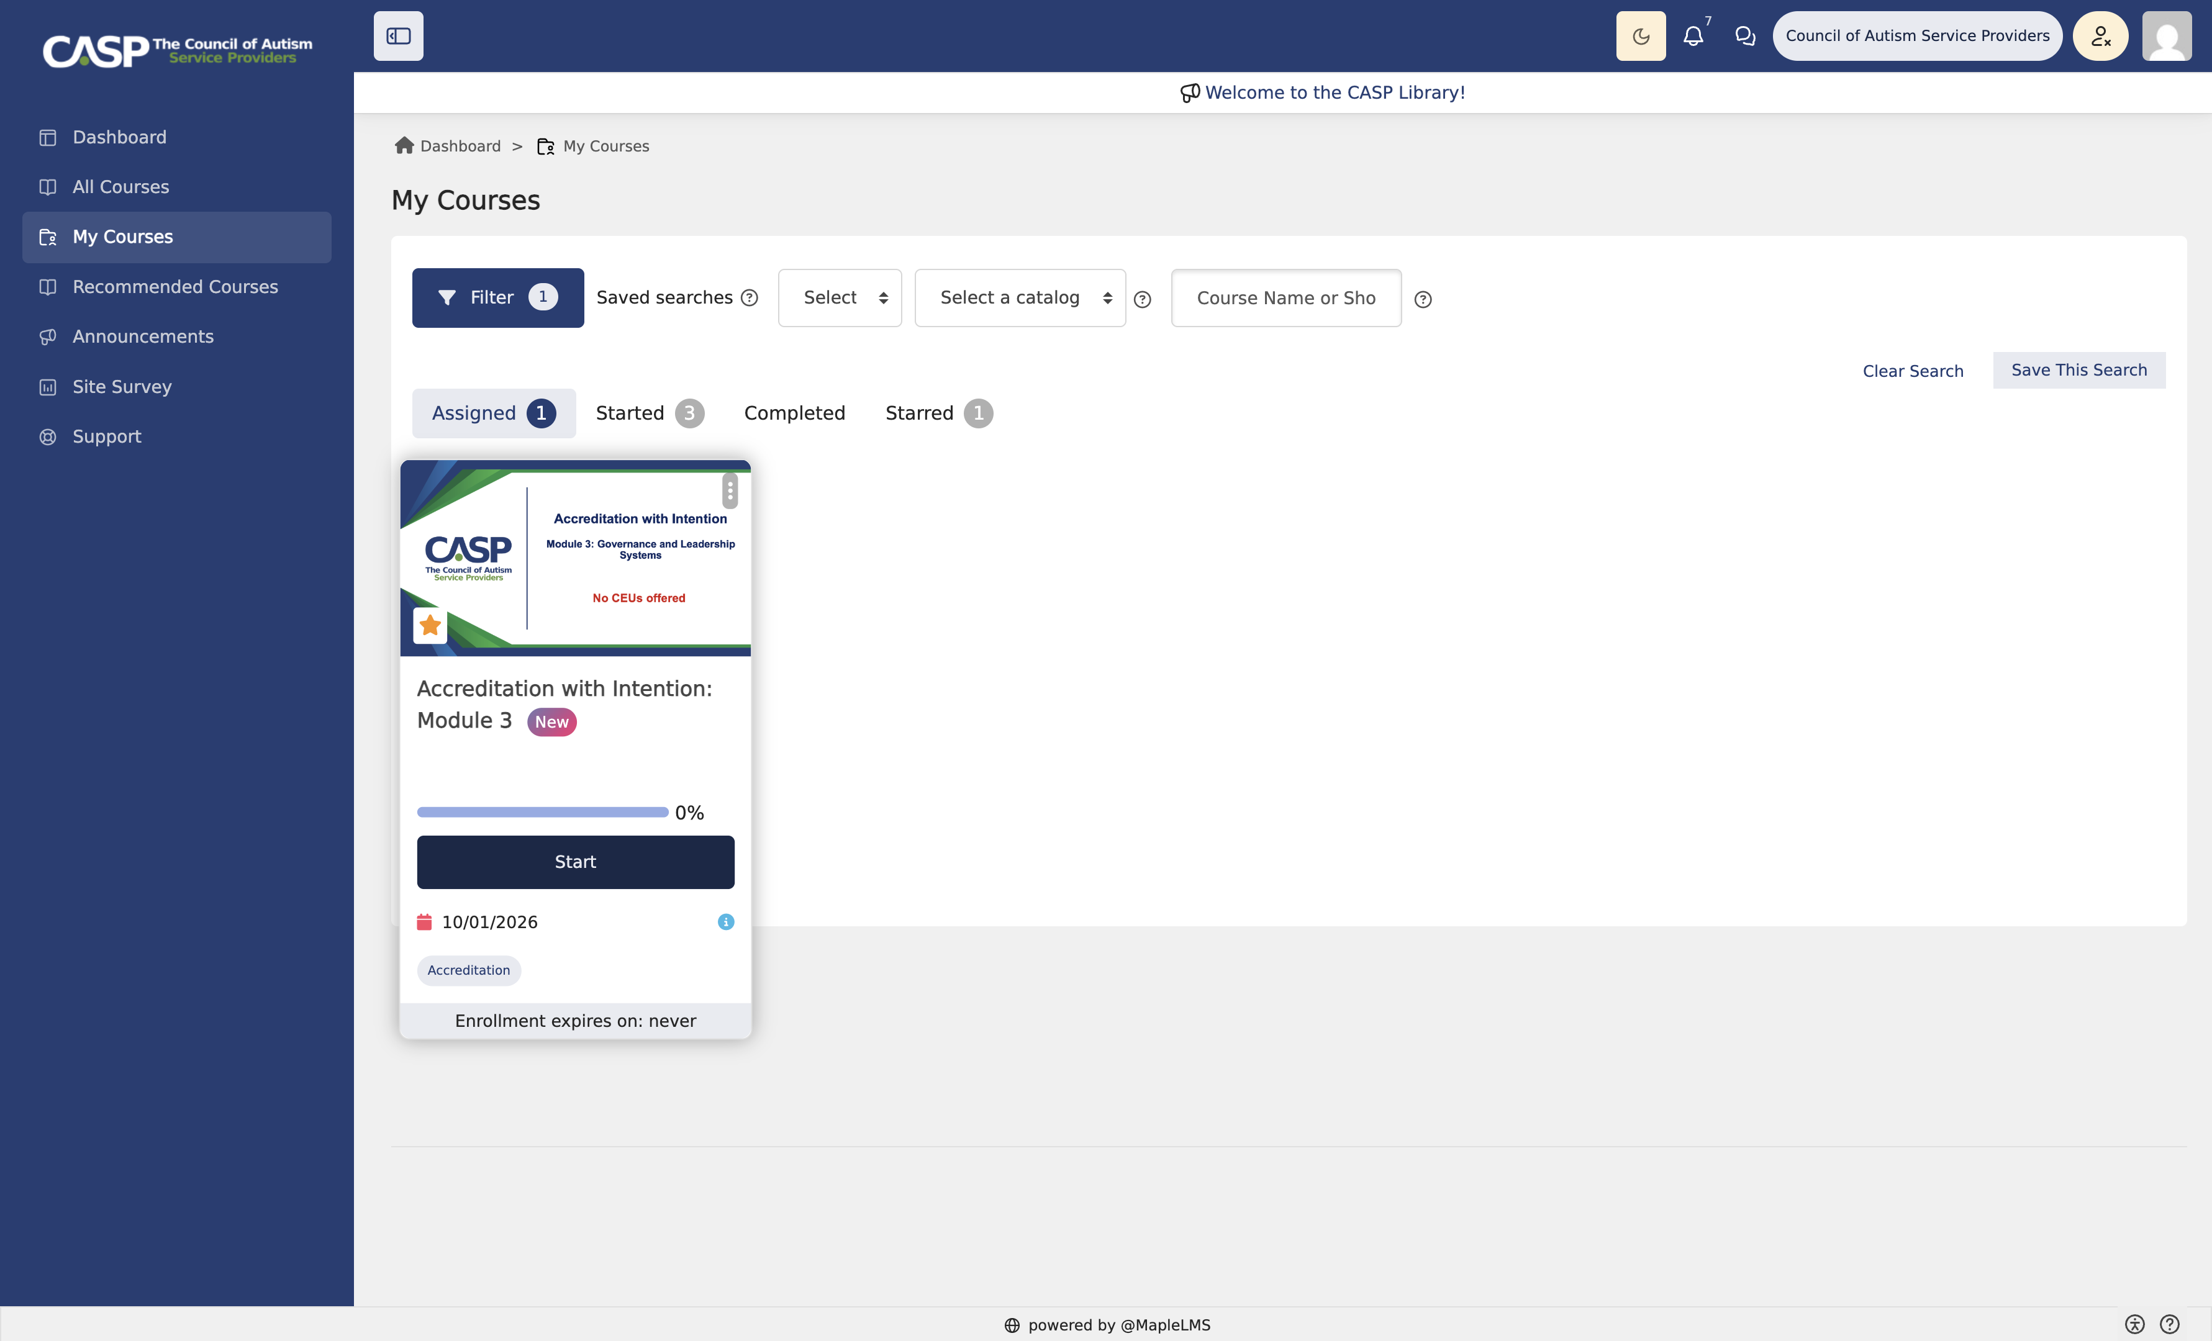Toggle dark mode with the moon icon
Screen dimensions: 2212x1341
coord(1640,36)
